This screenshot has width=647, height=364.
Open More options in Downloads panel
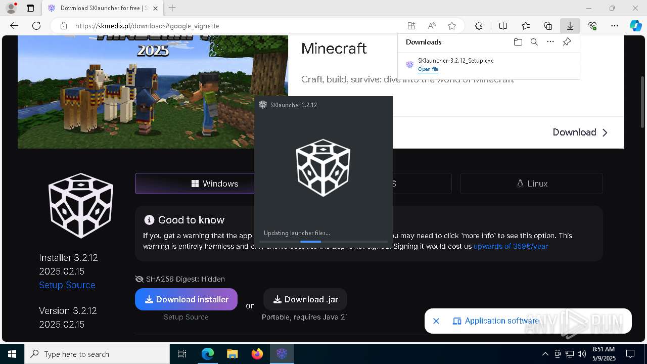(550, 42)
